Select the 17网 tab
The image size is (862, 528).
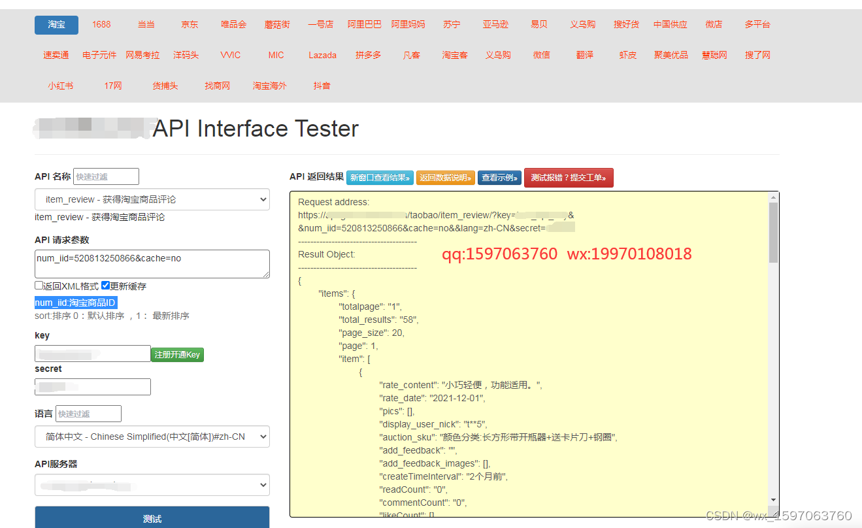[113, 86]
